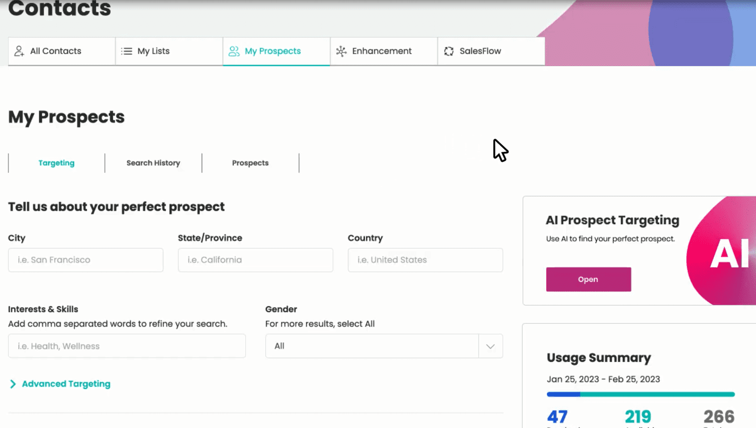Click the My Lists list icon

point(127,51)
